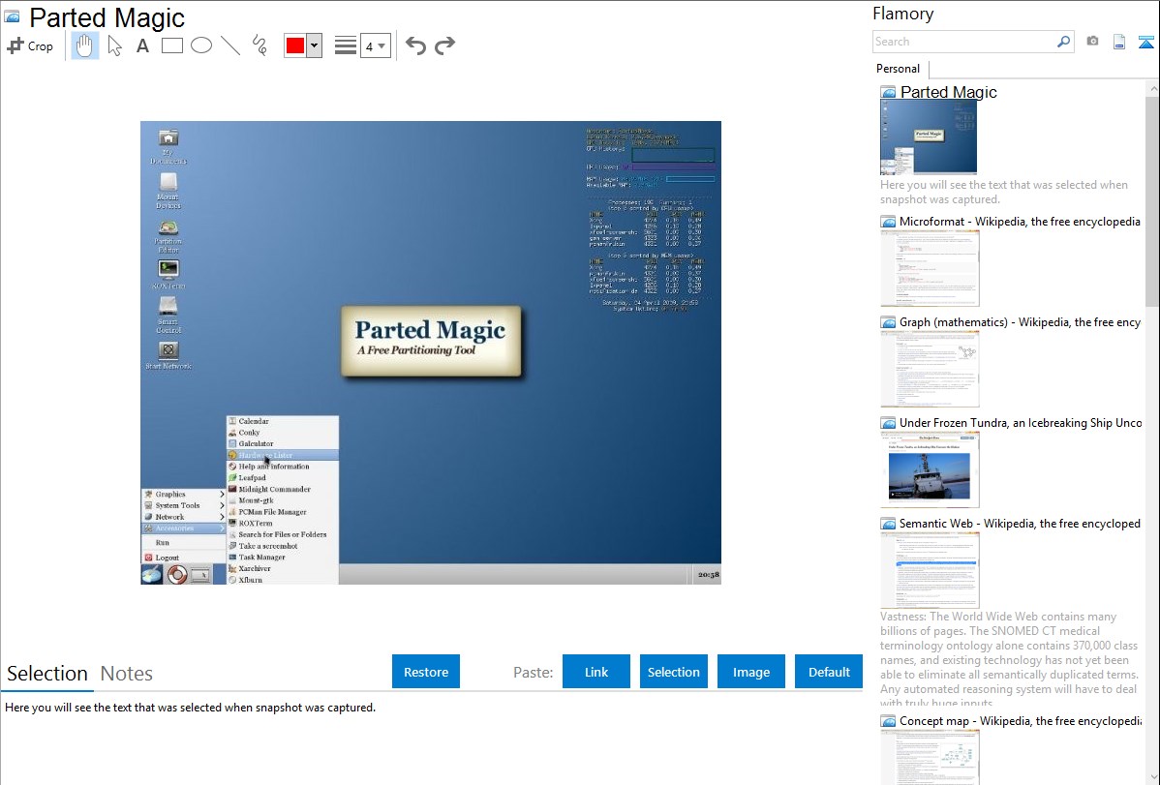Image resolution: width=1160 pixels, height=785 pixels.
Task: Open the Personal tab
Action: point(898,69)
